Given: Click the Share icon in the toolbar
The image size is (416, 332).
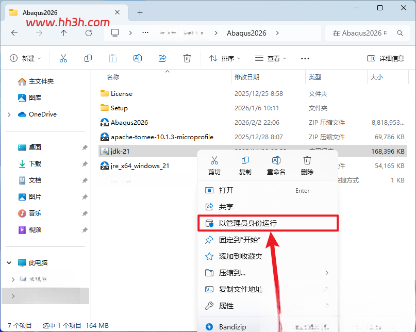Looking at the screenshot, I should coord(162,58).
